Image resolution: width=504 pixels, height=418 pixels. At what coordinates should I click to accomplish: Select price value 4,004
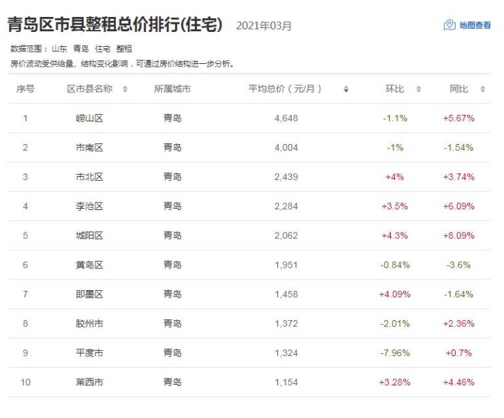point(286,147)
